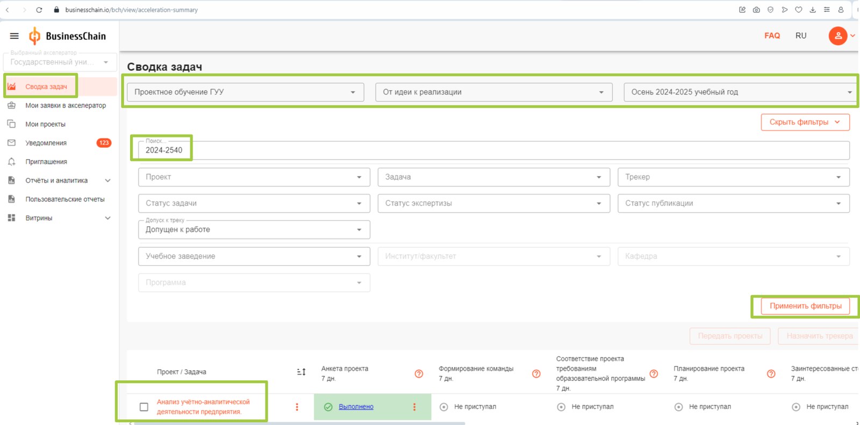The width and height of the screenshot is (860, 425).
Task: Open the Выполнено status link
Action: tap(356, 407)
